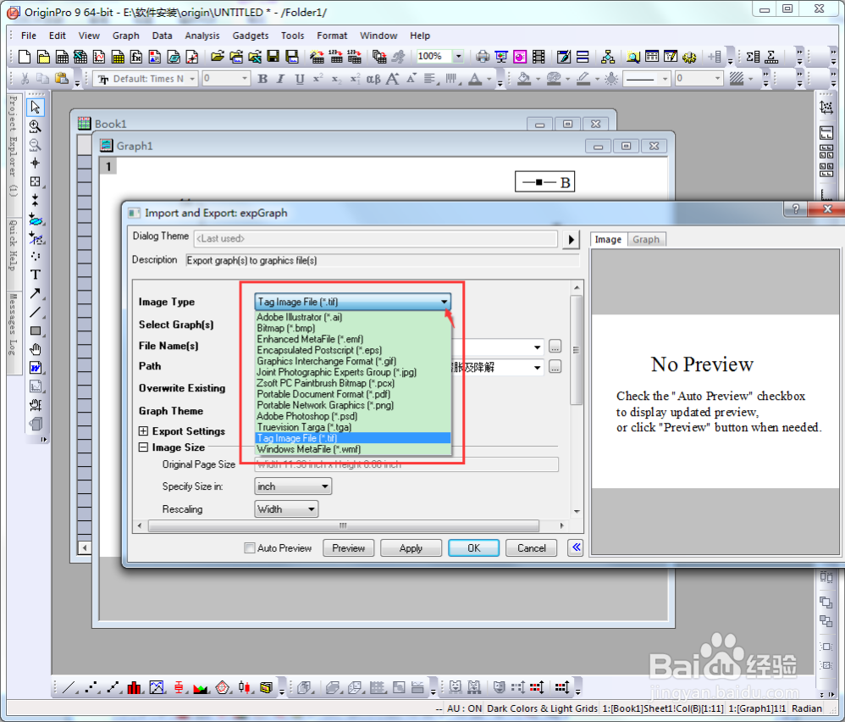Collapse the Image Size section
The width and height of the screenshot is (845, 722).
(143, 447)
